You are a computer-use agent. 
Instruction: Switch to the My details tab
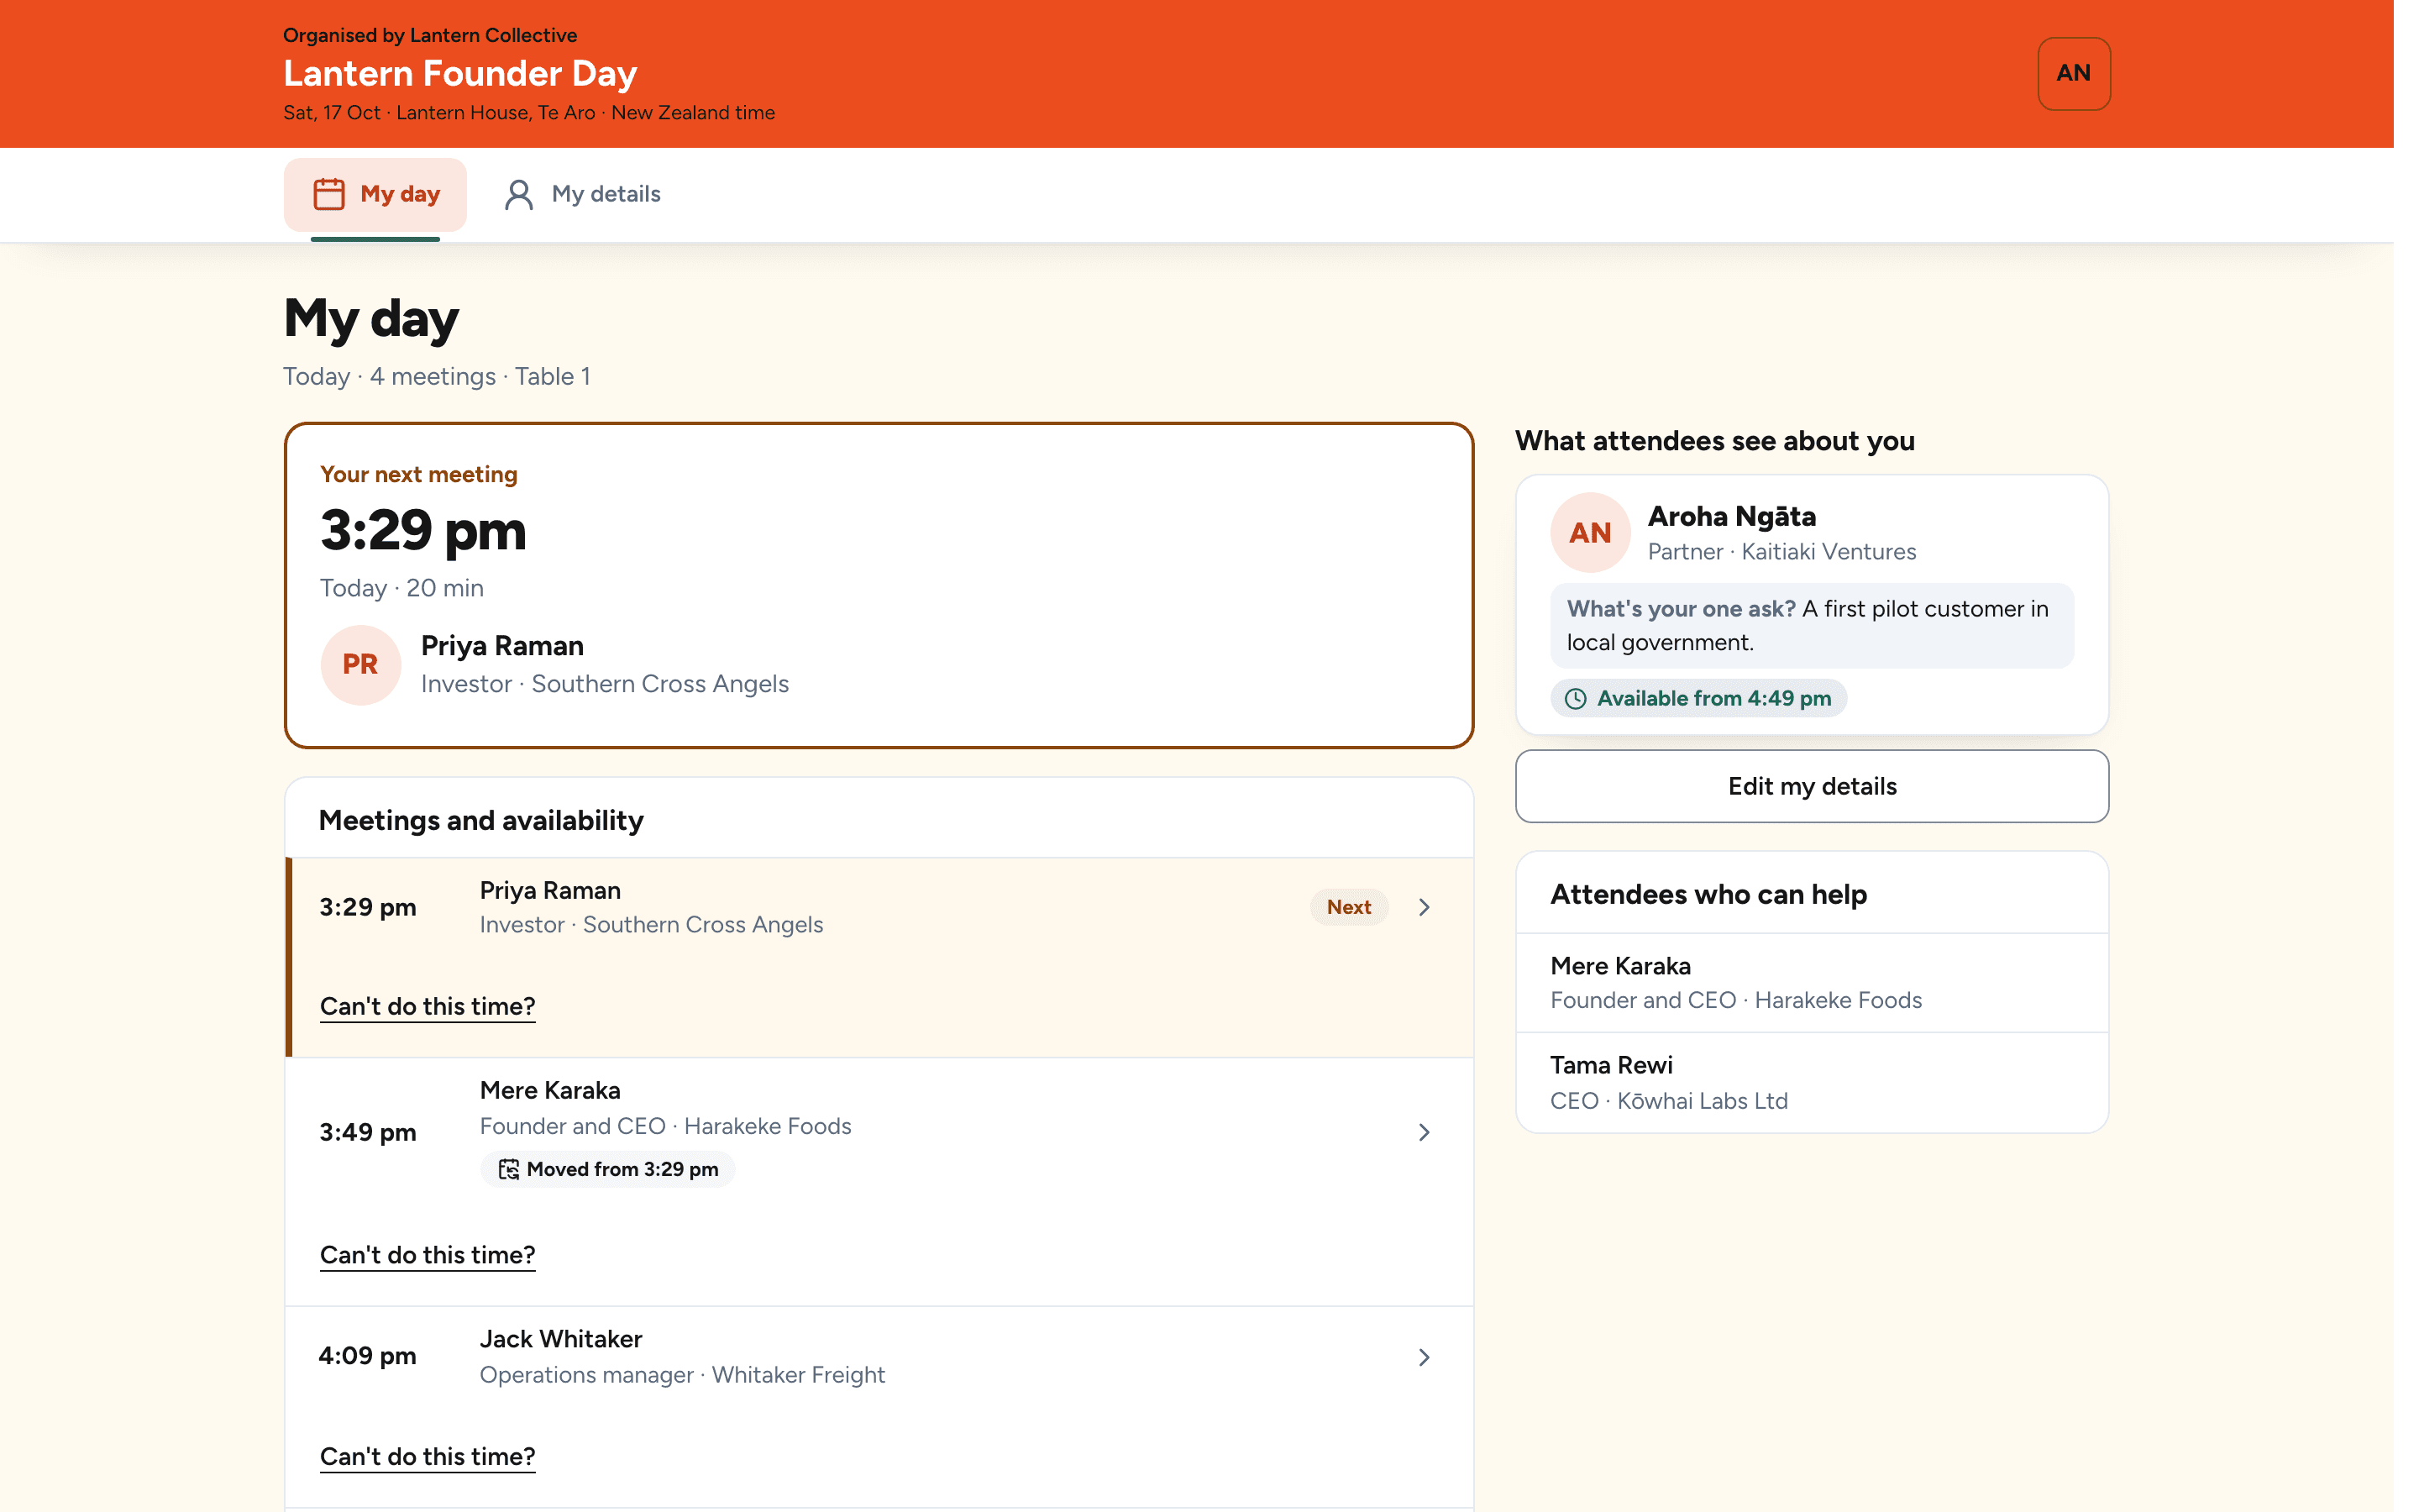[x=583, y=194]
